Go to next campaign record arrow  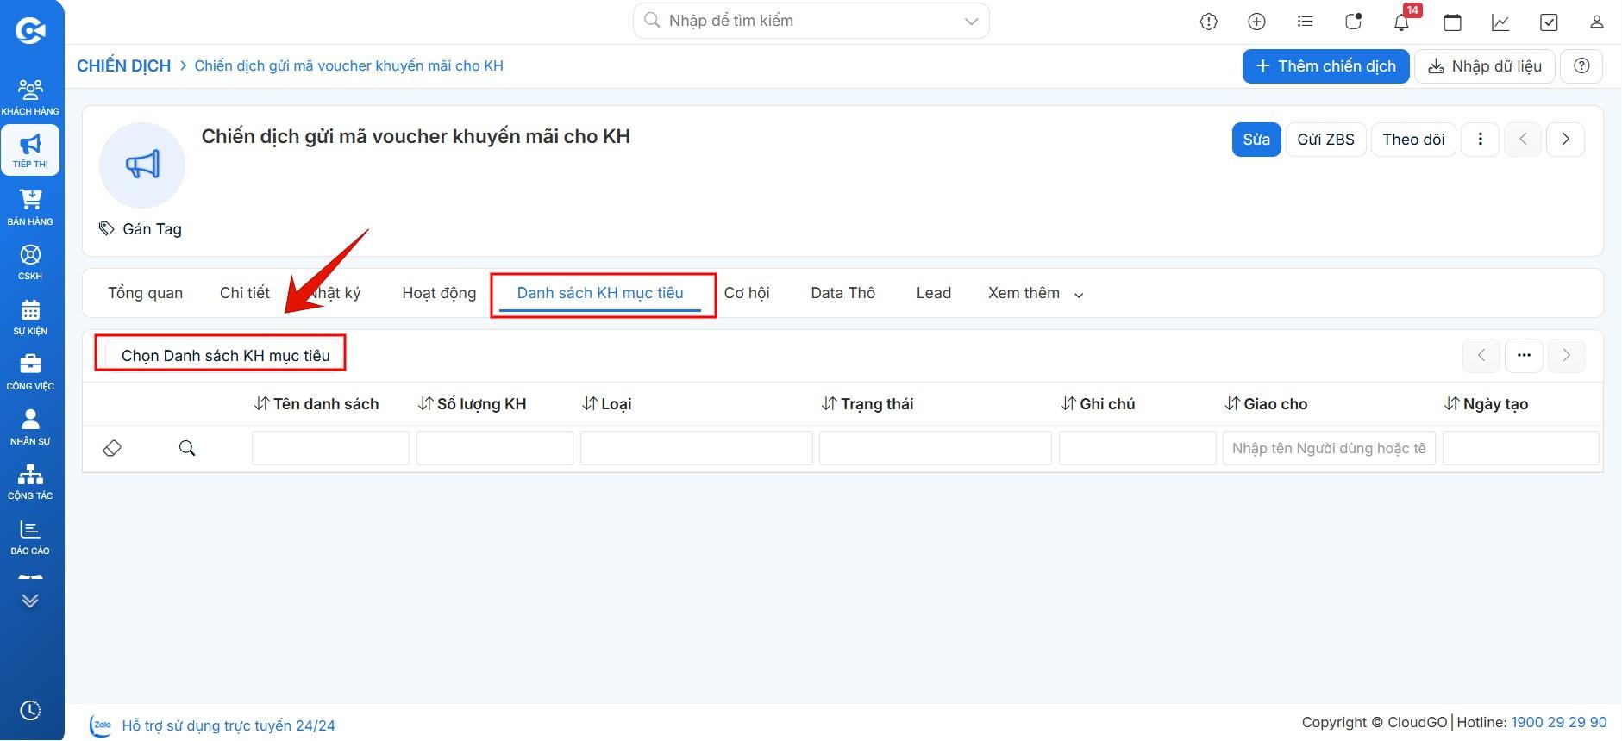pos(1566,140)
